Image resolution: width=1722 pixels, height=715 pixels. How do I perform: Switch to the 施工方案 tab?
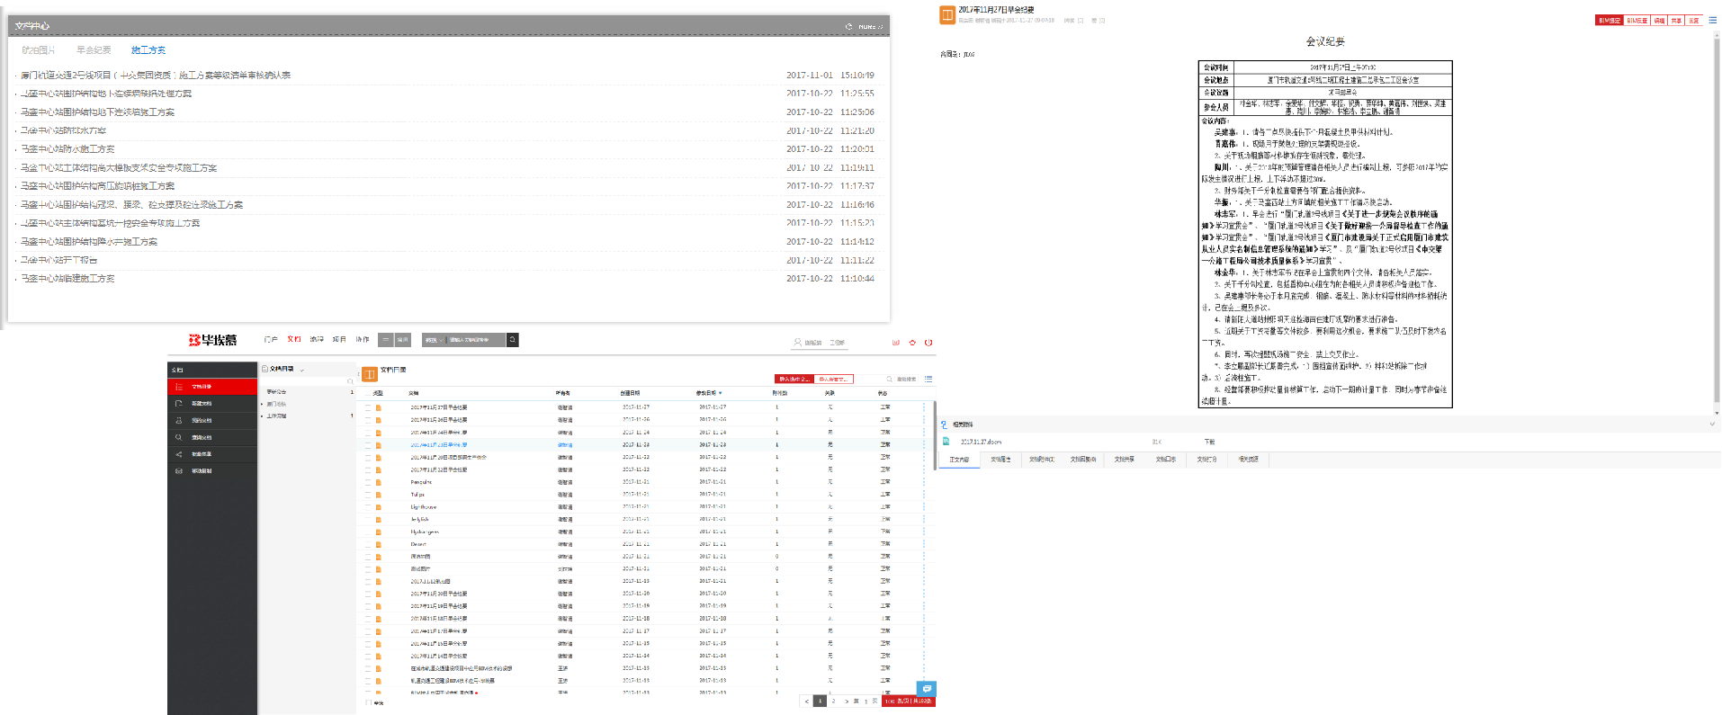[148, 50]
